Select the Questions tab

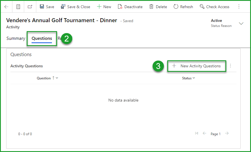click(x=42, y=38)
